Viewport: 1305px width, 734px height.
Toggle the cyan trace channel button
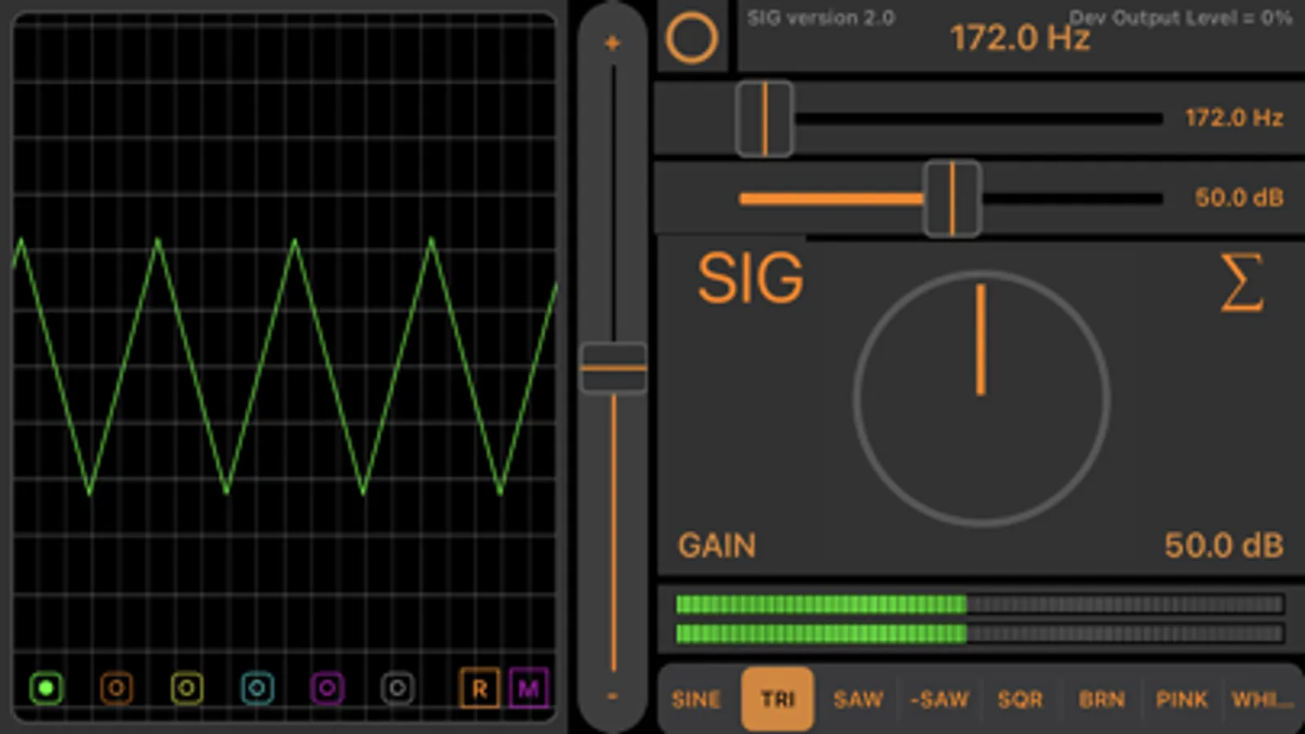point(257,688)
